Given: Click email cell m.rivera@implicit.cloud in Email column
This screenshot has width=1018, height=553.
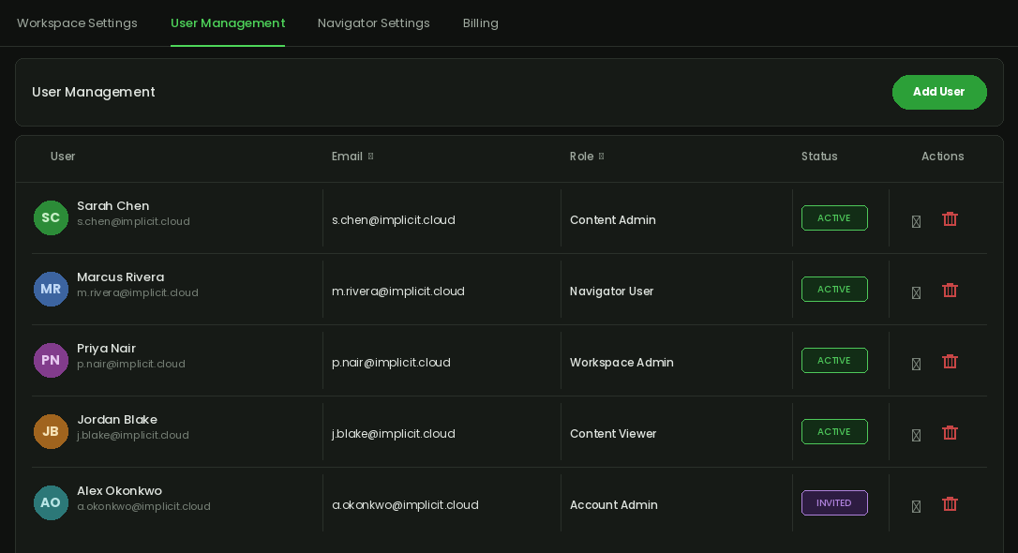Looking at the screenshot, I should 398,291.
